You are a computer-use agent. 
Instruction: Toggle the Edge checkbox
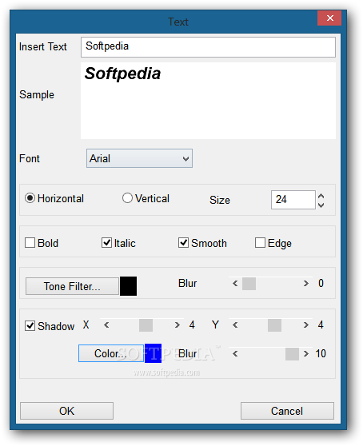pos(260,243)
